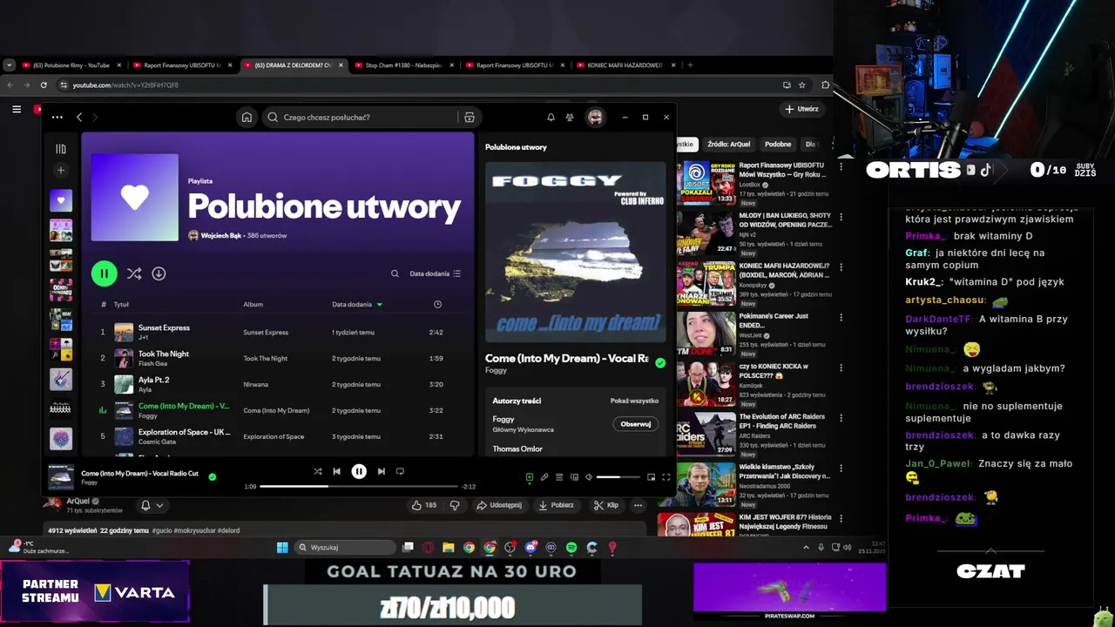The image size is (1115, 627).
Task: Click the Udostępnij share button
Action: pyautogui.click(x=498, y=505)
